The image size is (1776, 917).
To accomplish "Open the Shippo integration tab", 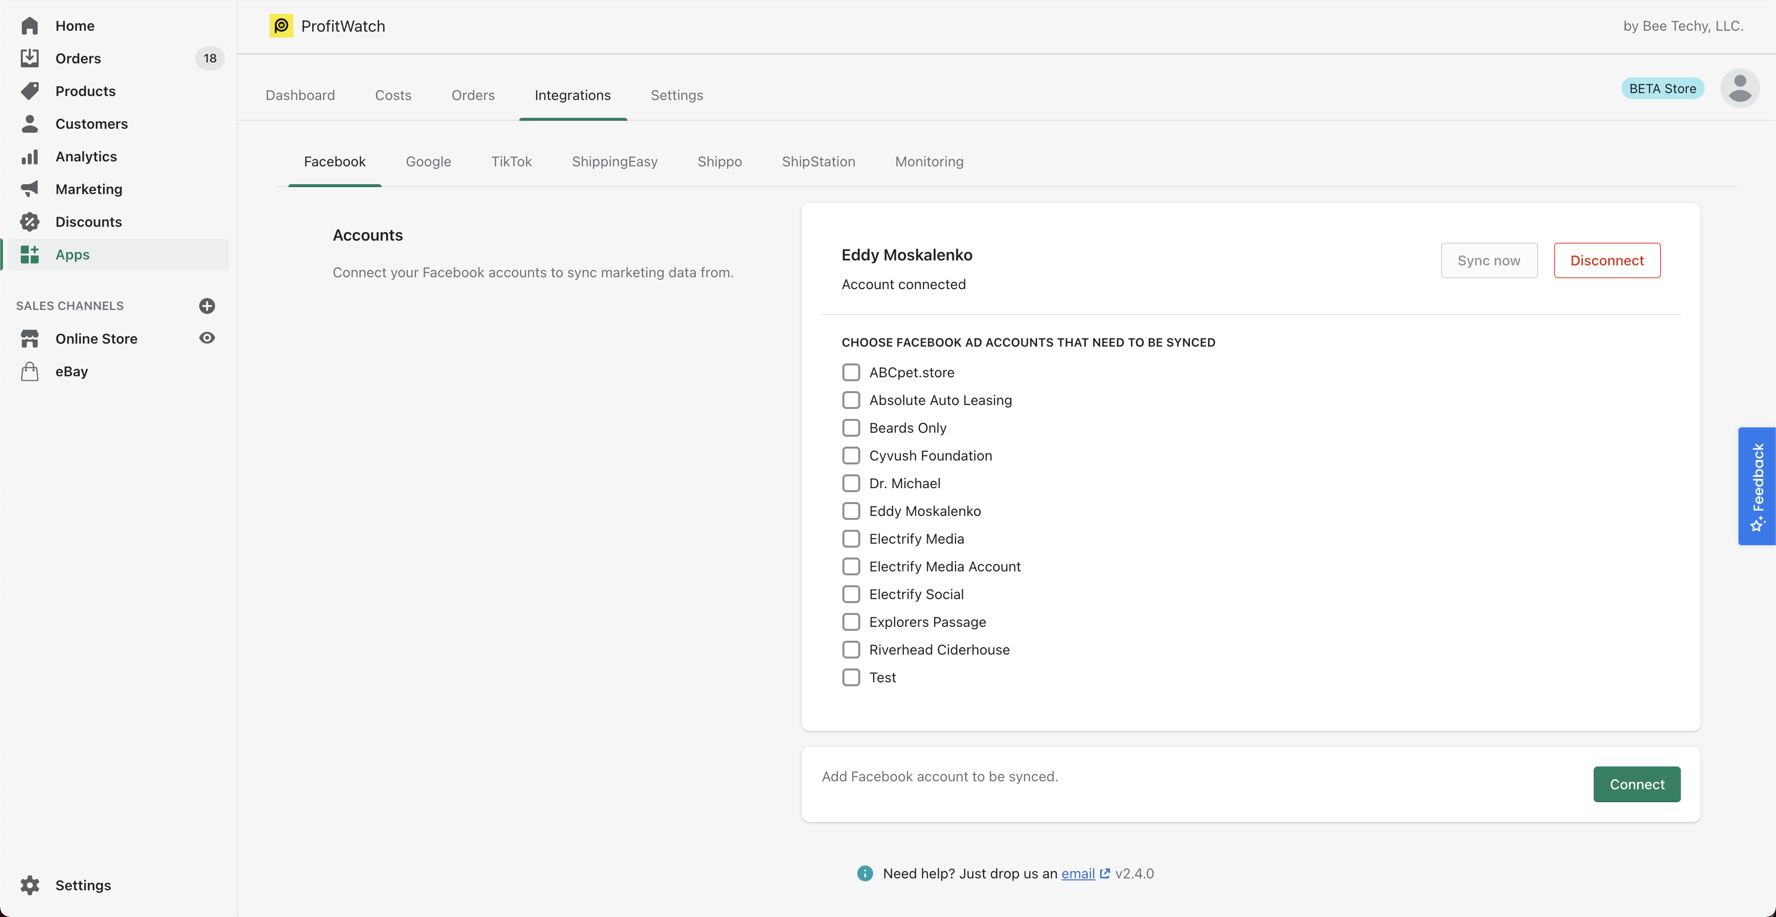I will [x=719, y=161].
